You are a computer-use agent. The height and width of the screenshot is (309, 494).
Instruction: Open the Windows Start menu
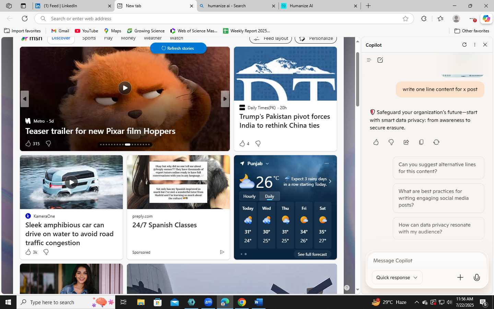click(x=8, y=302)
